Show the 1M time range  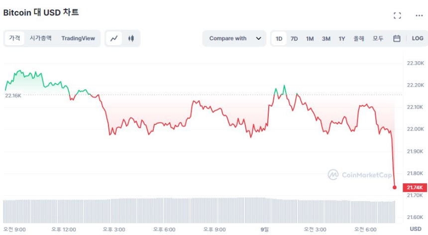click(310, 38)
